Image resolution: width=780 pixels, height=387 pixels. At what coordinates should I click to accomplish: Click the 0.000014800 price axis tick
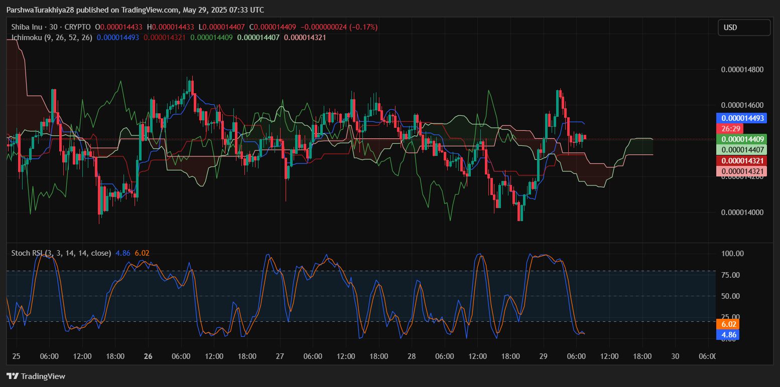point(742,69)
